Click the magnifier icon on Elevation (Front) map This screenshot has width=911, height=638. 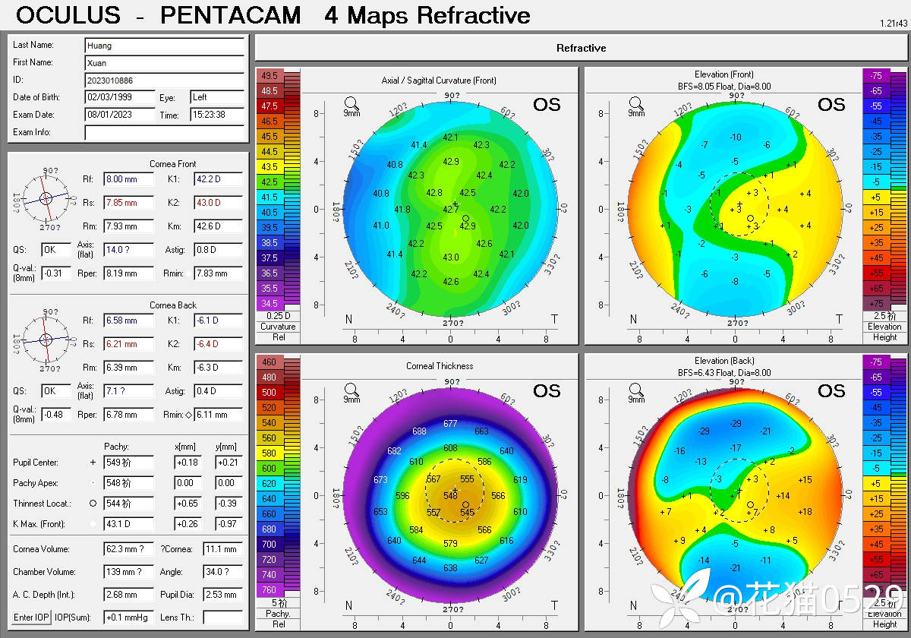click(636, 103)
